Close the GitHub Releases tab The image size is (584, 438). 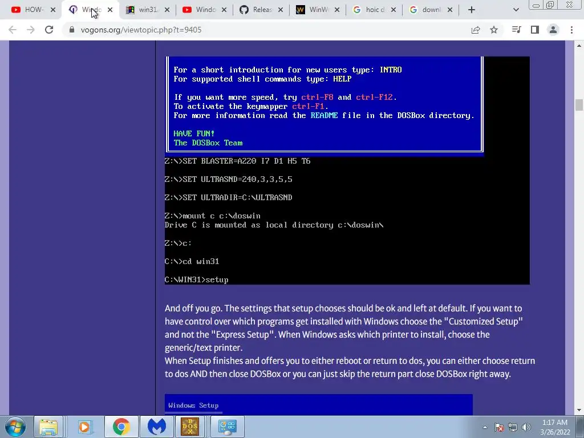pyautogui.click(x=281, y=10)
